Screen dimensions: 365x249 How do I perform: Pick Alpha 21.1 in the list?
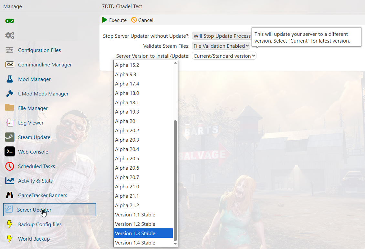tap(143, 196)
